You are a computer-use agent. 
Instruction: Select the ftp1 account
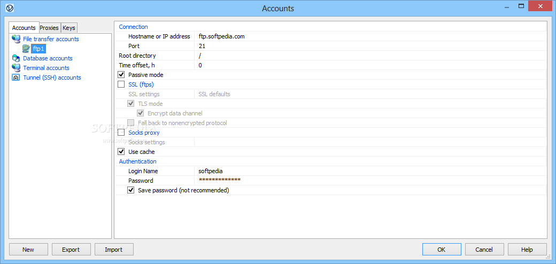coord(38,49)
